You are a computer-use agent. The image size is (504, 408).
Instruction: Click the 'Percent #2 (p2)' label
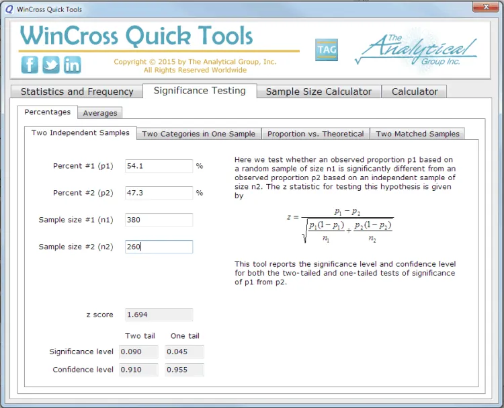83,193
